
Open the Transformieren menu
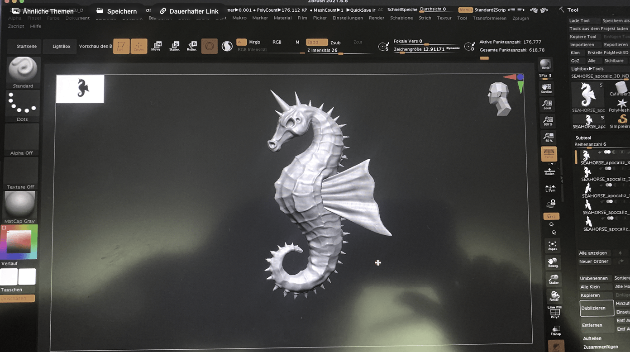(490, 18)
